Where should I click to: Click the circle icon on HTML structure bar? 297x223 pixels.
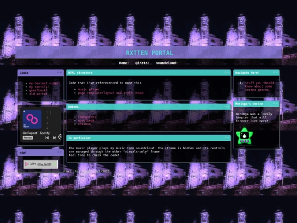[226, 73]
